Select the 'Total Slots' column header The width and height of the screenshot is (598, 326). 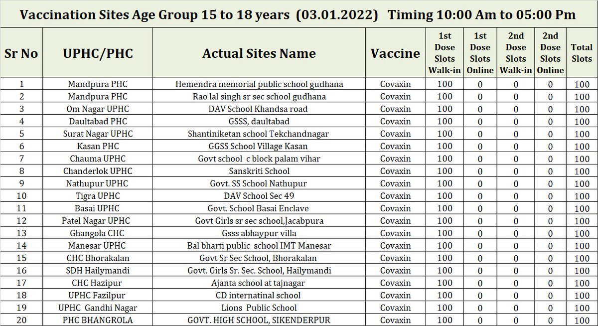coord(582,53)
